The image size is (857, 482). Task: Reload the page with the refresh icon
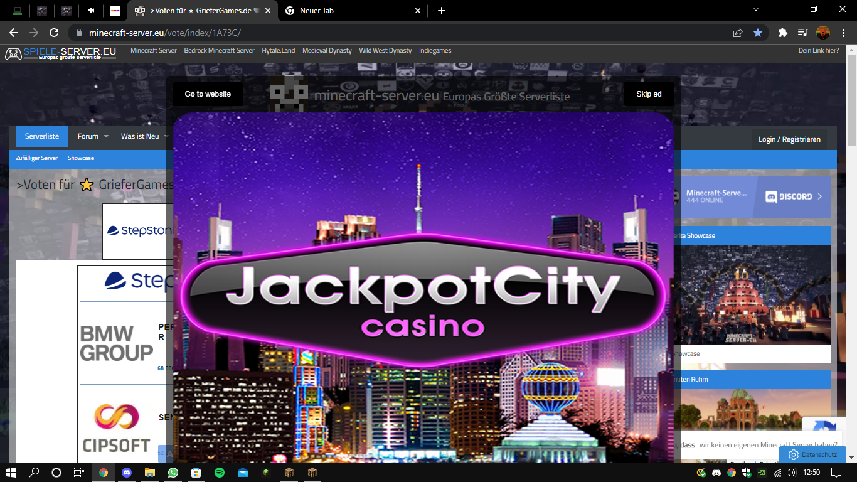54,33
